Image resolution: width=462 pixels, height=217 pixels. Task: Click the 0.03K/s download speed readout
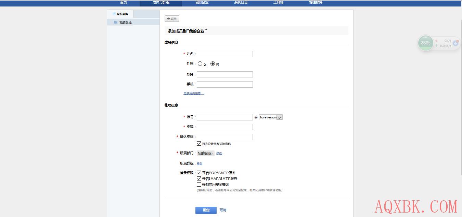pos(445,46)
